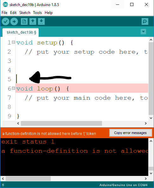The width and height of the screenshot is (154, 188).
Task: Save sketch with the down-arrow icon
Action: 42,22
